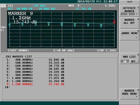Click the CH2 channel indicator badge

[3, 6]
